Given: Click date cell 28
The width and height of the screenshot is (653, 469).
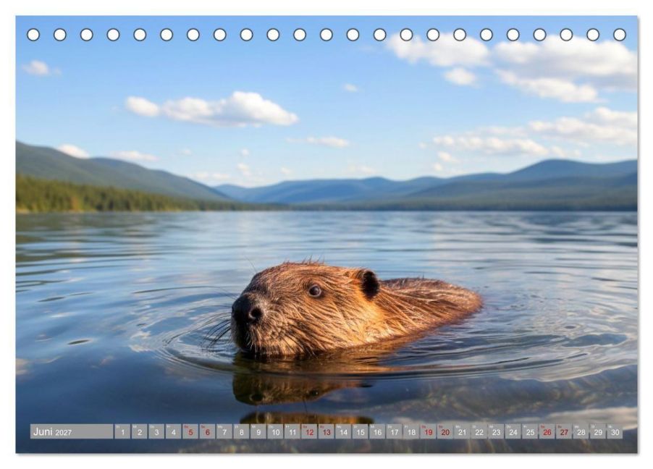Looking at the screenshot, I should click(581, 431).
